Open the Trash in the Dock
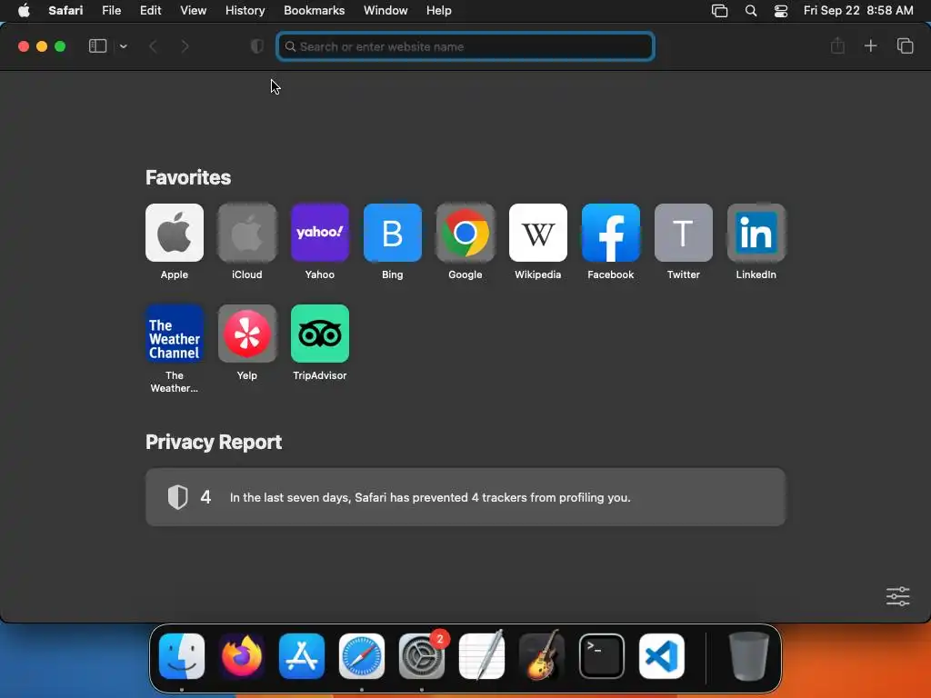 point(749,656)
